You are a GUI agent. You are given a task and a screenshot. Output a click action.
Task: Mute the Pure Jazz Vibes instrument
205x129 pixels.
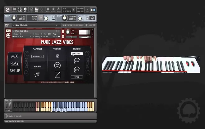[x=63, y=36]
